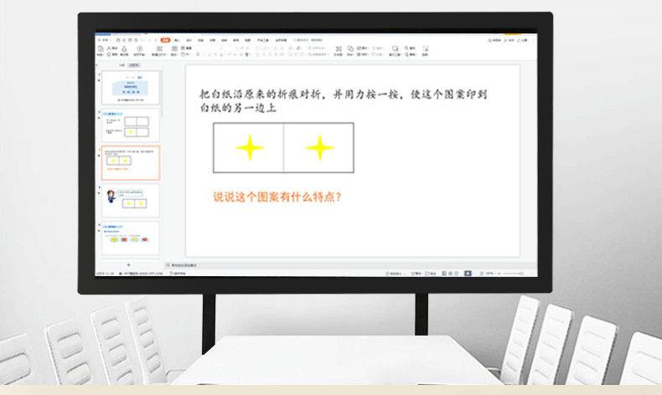Toggle bold formatting in the ribbon
Image resolution: width=662 pixels, height=395 pixels.
(x=195, y=55)
